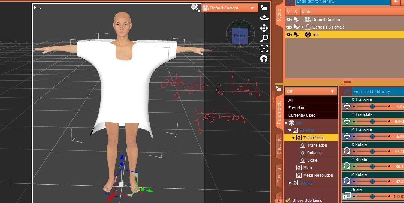Click the Parameters filter magnifier icon
This screenshot has height=203, width=404.
(x=347, y=92)
